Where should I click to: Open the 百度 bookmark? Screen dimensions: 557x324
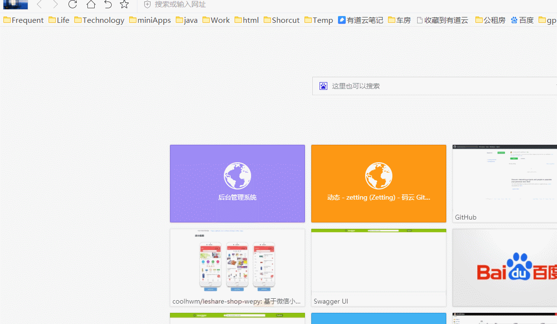pos(522,20)
